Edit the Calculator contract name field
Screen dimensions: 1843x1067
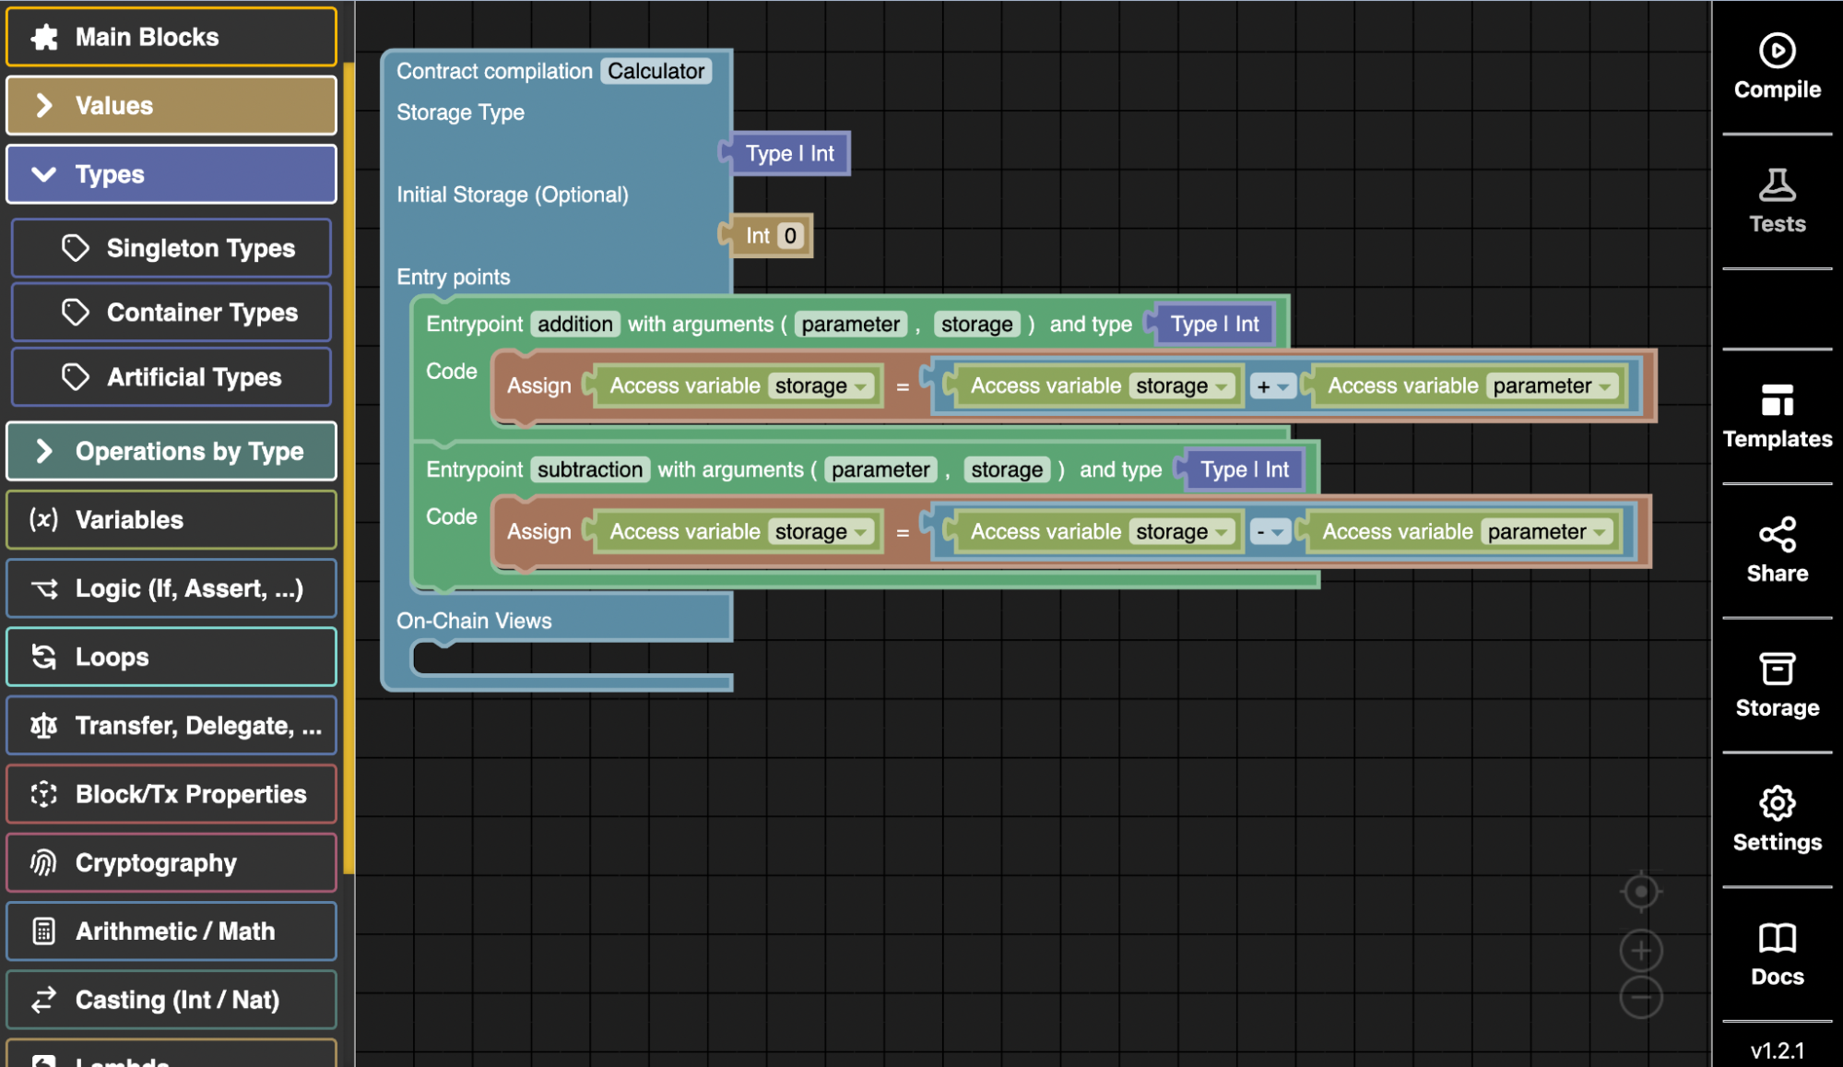pos(656,72)
